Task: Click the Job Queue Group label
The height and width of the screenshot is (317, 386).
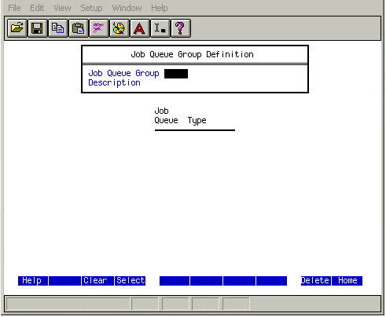Action: click(x=123, y=74)
